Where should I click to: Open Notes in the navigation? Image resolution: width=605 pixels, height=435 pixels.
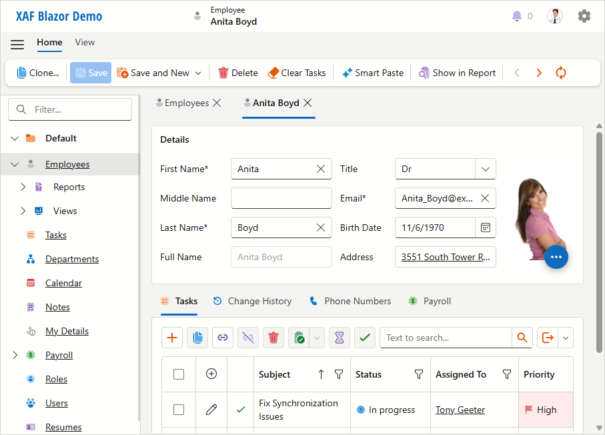pos(57,308)
